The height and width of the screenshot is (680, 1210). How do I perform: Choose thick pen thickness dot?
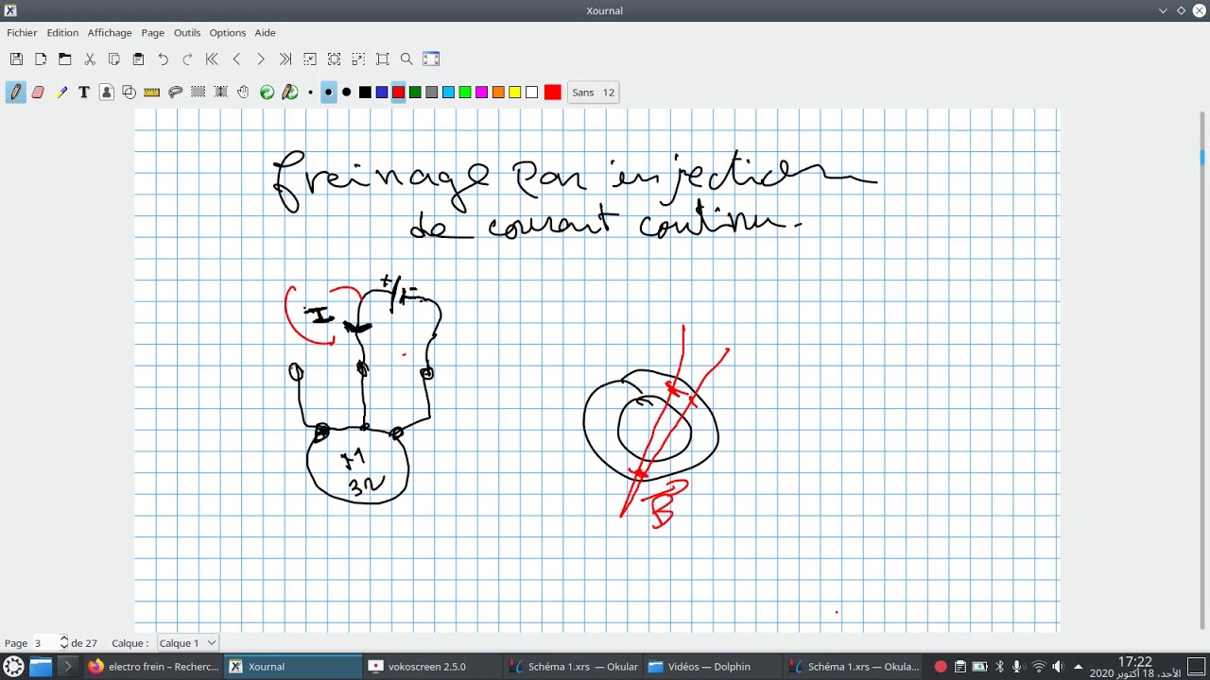[347, 92]
